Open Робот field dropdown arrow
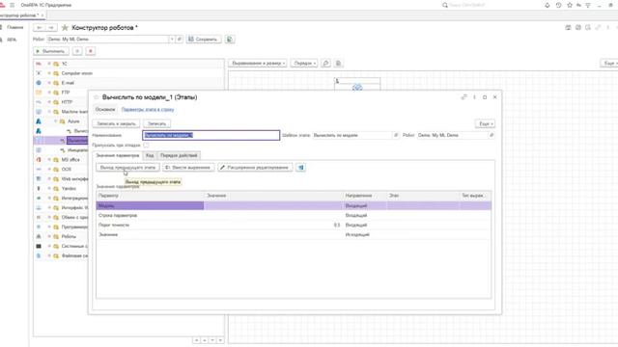This screenshot has height=347, width=618. [172, 40]
